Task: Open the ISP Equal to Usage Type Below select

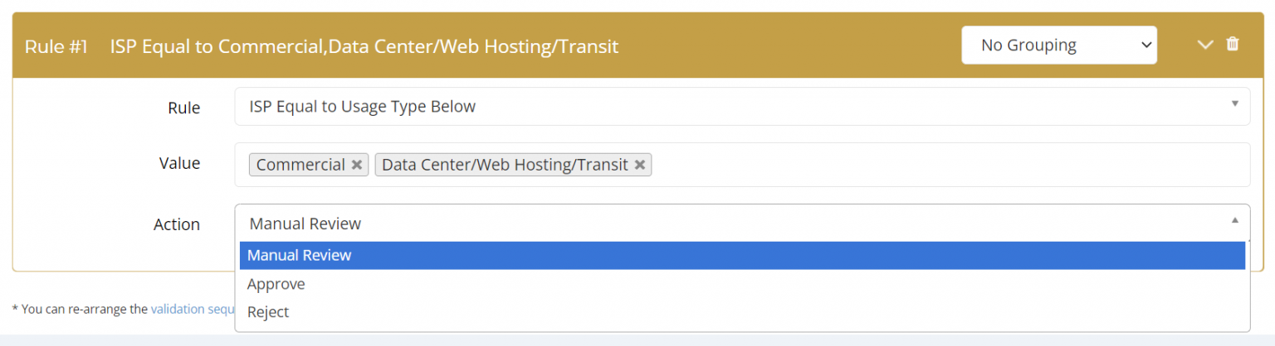Action: click(x=730, y=107)
